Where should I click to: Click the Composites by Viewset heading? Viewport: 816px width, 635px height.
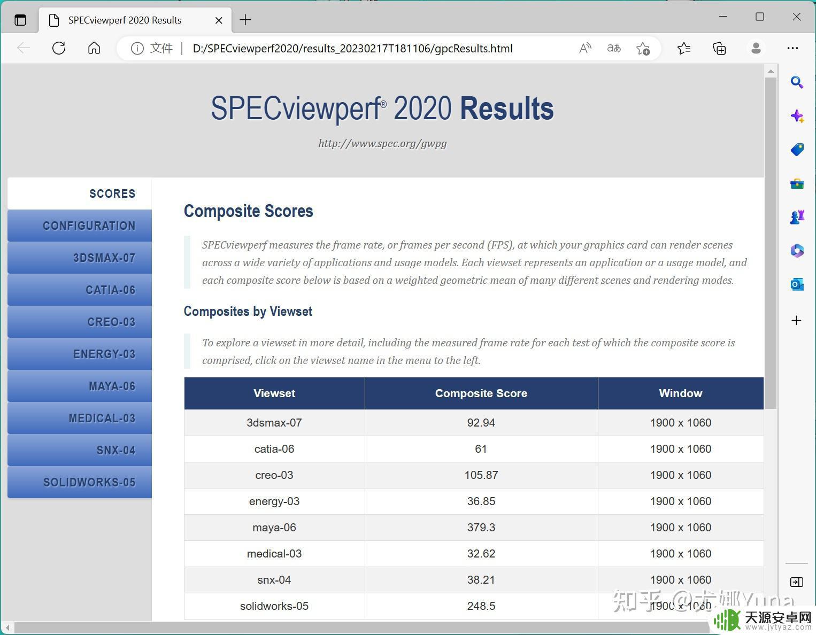248,312
